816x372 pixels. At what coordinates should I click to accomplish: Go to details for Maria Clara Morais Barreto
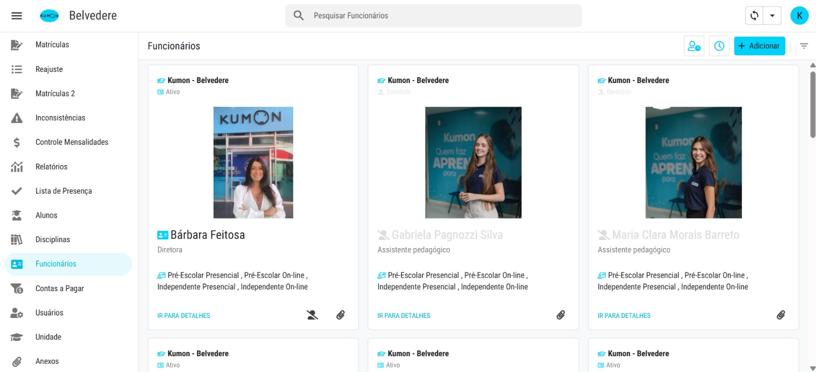tap(624, 316)
